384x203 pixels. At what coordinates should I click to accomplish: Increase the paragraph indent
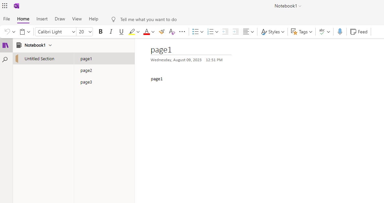(x=235, y=31)
